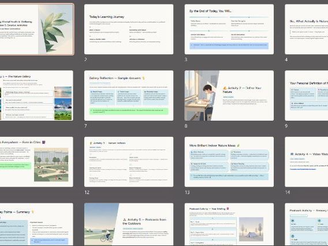Open the Activity 4 Video Watch slide
This screenshot has width=328, height=246.
click(x=307, y=162)
